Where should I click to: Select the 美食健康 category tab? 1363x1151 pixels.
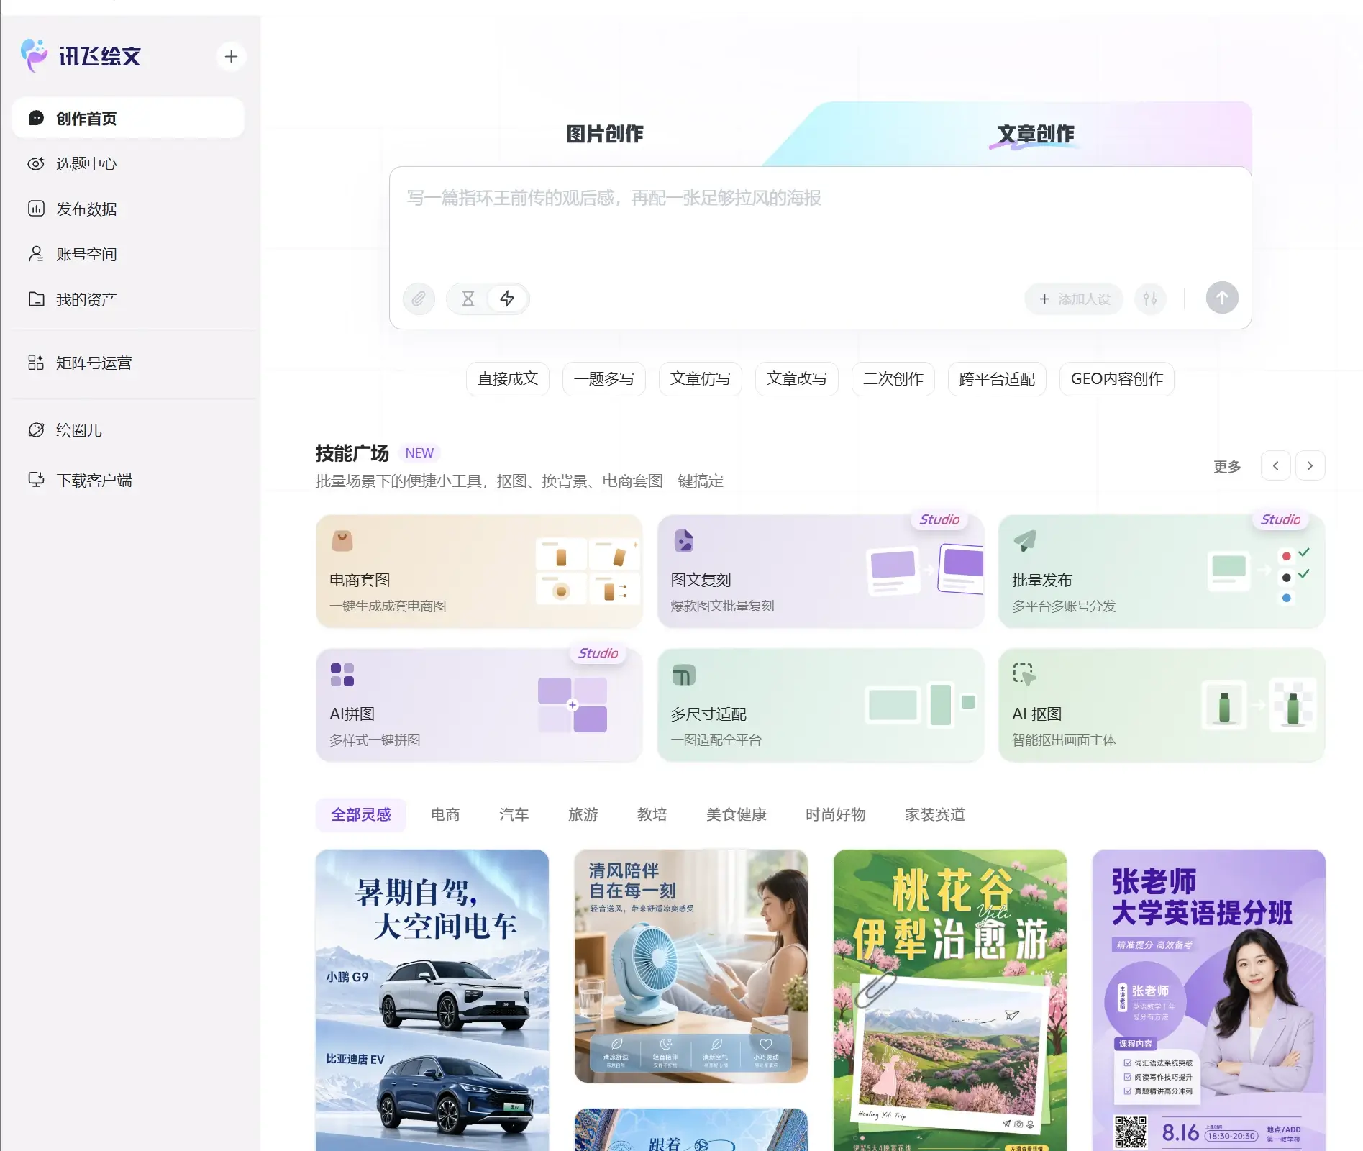[737, 814]
